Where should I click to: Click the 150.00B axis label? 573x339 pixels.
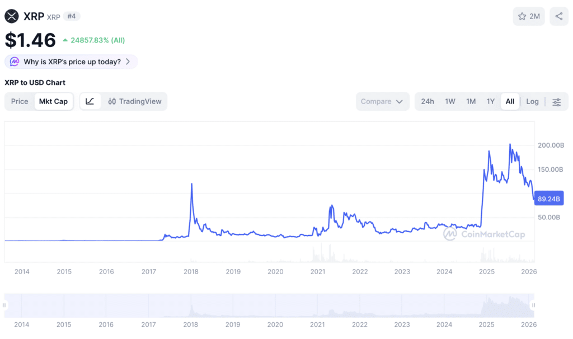551,169
